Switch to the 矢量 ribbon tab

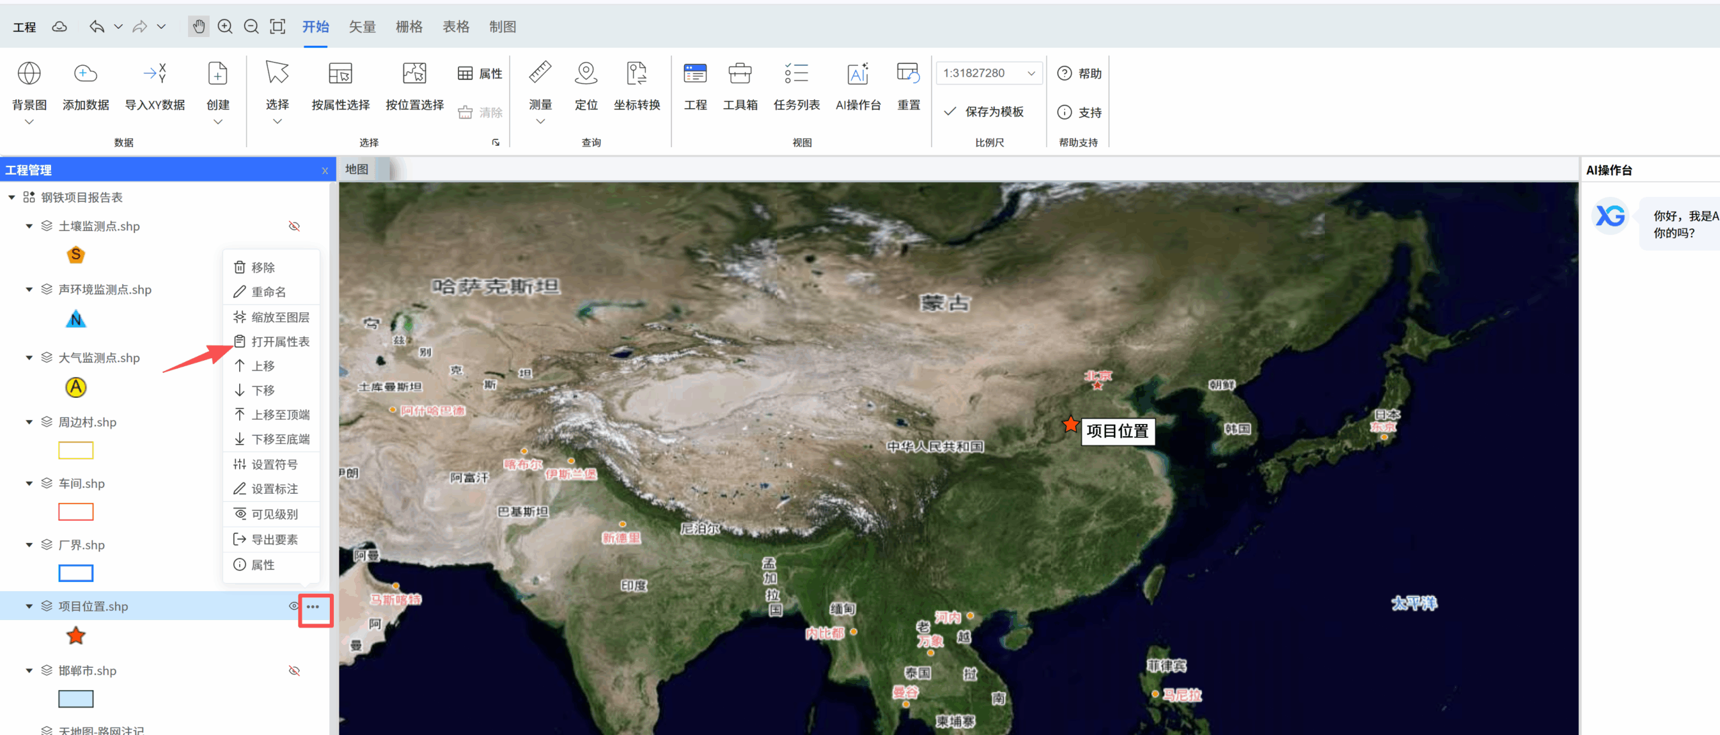362,27
